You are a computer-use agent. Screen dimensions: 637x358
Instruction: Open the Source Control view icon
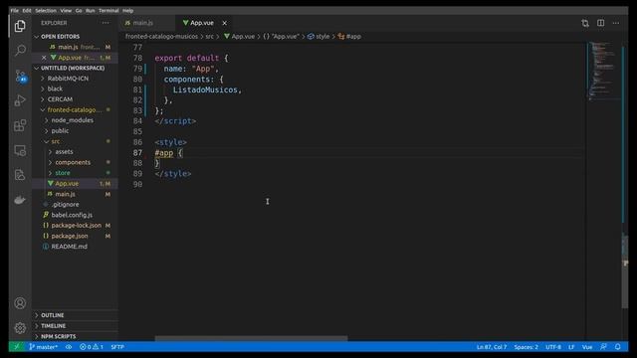click(x=20, y=76)
